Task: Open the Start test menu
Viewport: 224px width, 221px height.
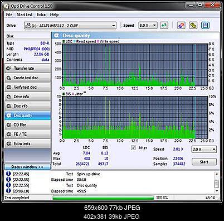Action: pyautogui.click(x=25, y=15)
